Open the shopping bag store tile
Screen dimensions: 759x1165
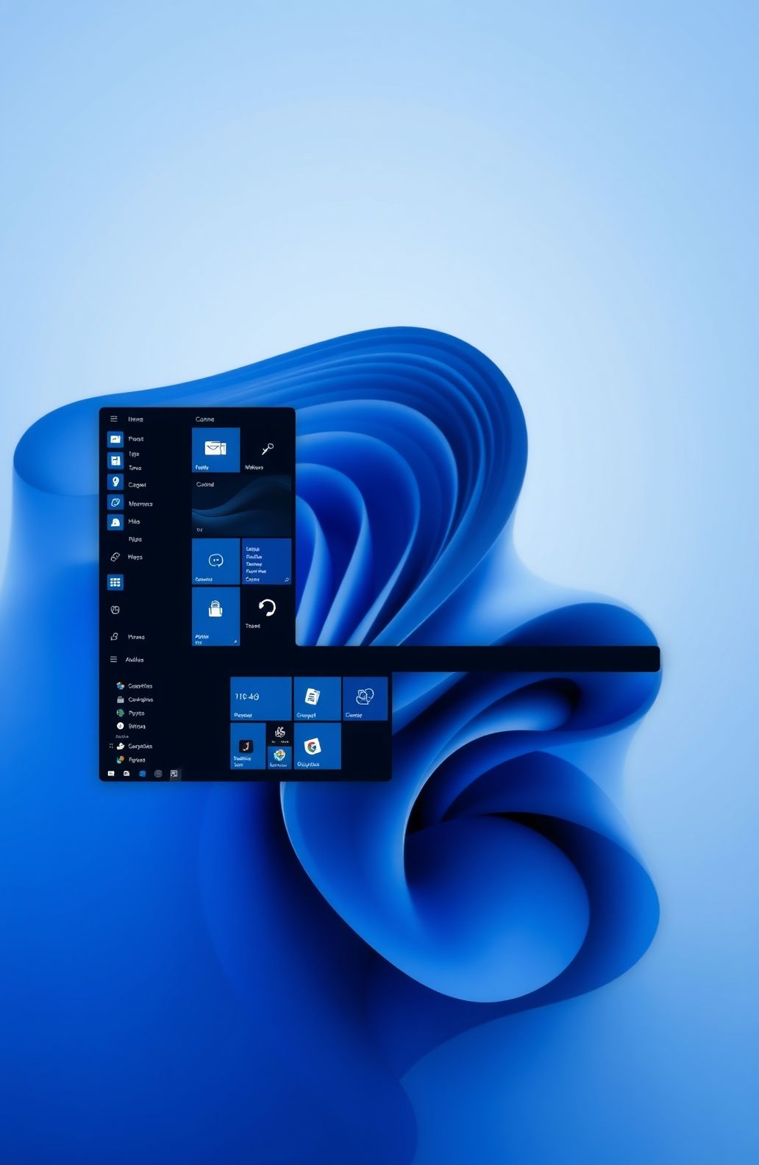point(215,616)
